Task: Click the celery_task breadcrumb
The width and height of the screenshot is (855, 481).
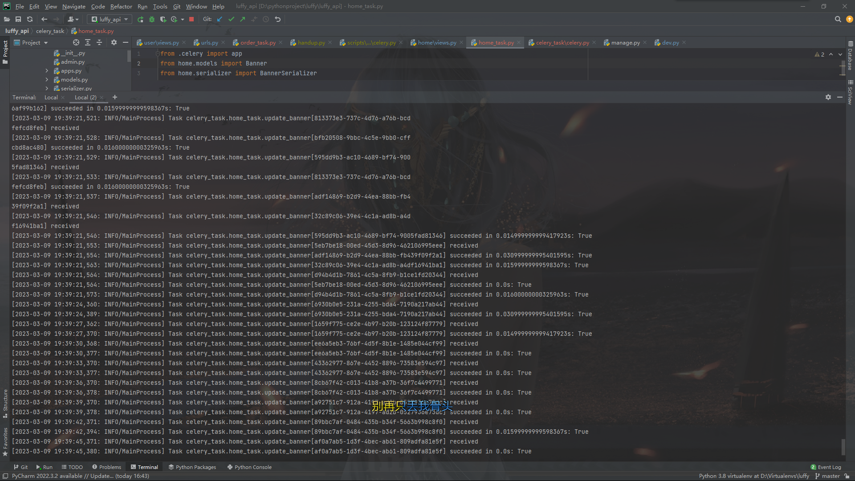Action: click(x=50, y=31)
